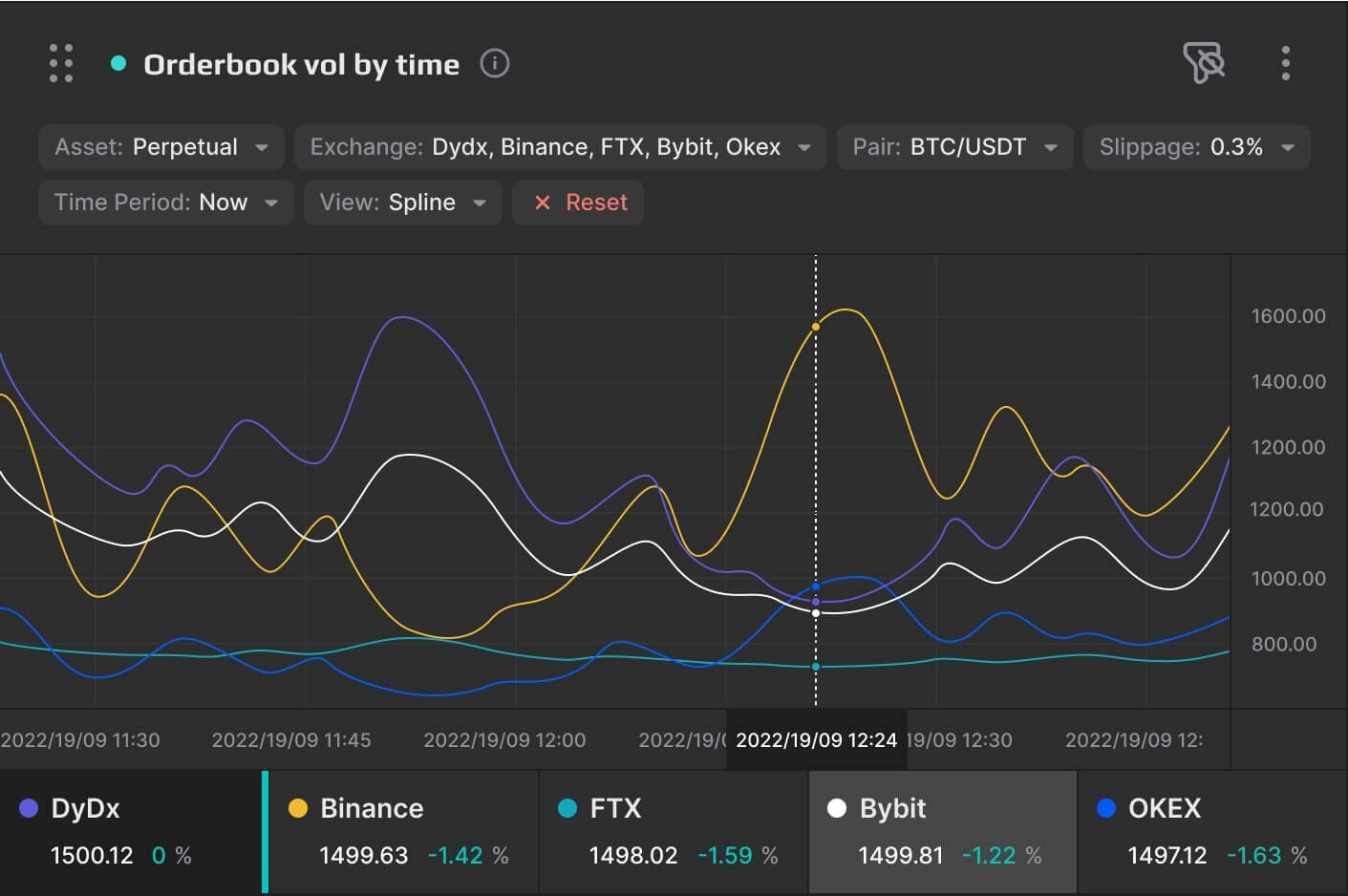The width and height of the screenshot is (1348, 896).
Task: Open the Time Period dropdown
Action: click(165, 203)
